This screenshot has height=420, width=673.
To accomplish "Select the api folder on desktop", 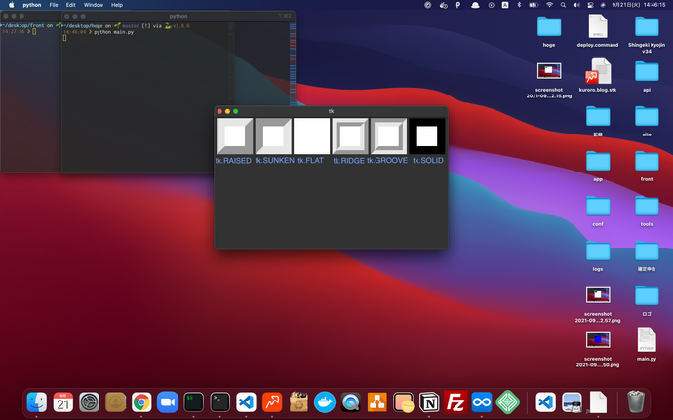I will click(x=647, y=72).
